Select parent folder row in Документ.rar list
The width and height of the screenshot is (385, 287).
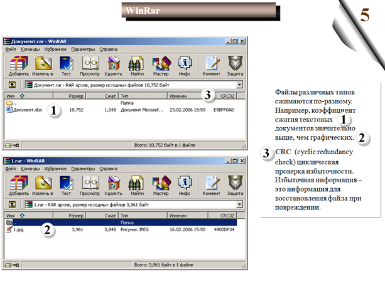(x=121, y=103)
